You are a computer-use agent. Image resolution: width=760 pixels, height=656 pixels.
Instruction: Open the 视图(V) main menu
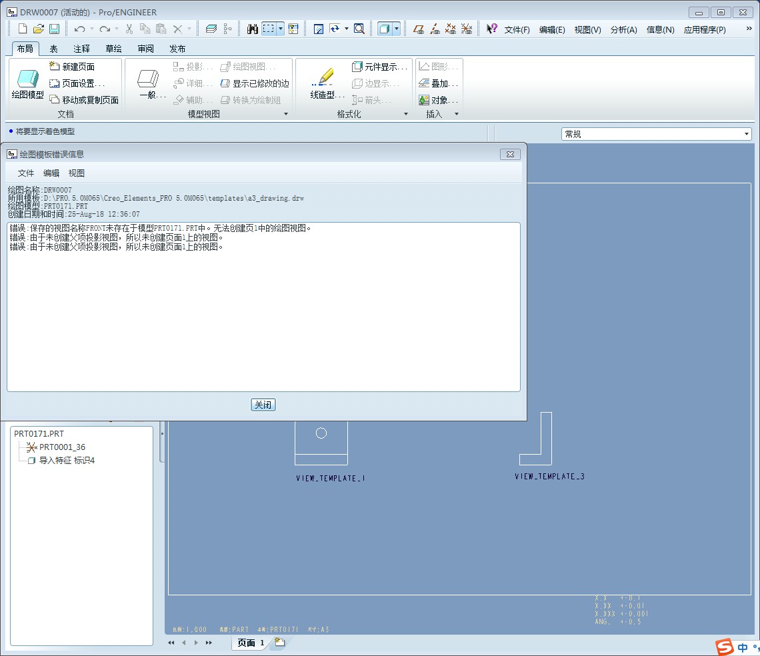(x=587, y=29)
